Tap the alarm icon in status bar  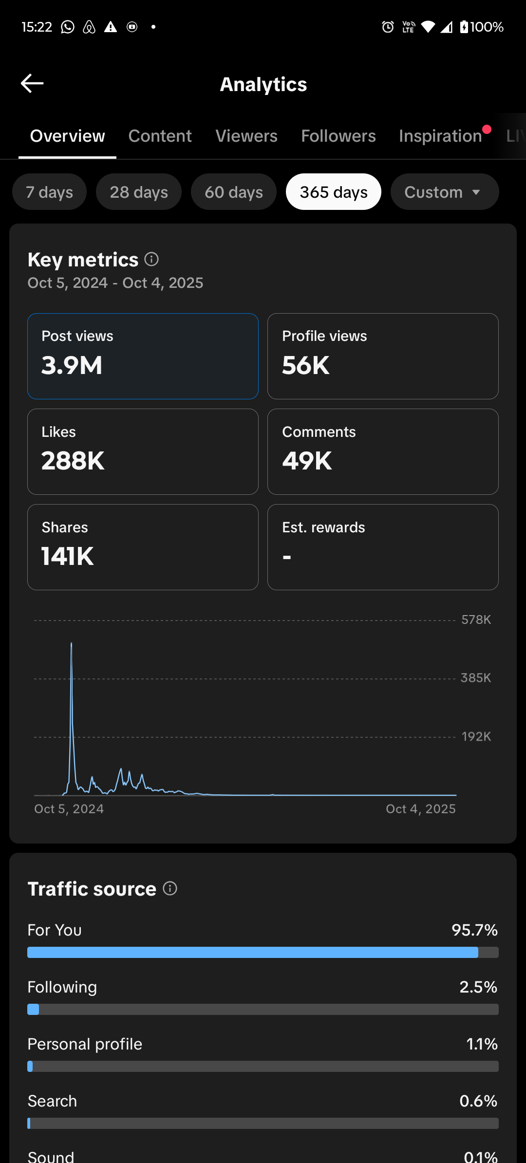click(x=388, y=27)
